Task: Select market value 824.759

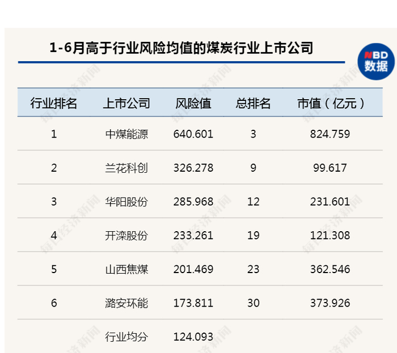Action: pyautogui.click(x=330, y=134)
